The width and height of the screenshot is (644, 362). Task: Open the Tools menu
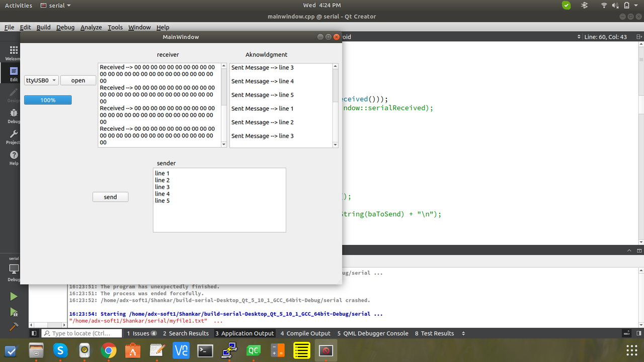tap(115, 27)
